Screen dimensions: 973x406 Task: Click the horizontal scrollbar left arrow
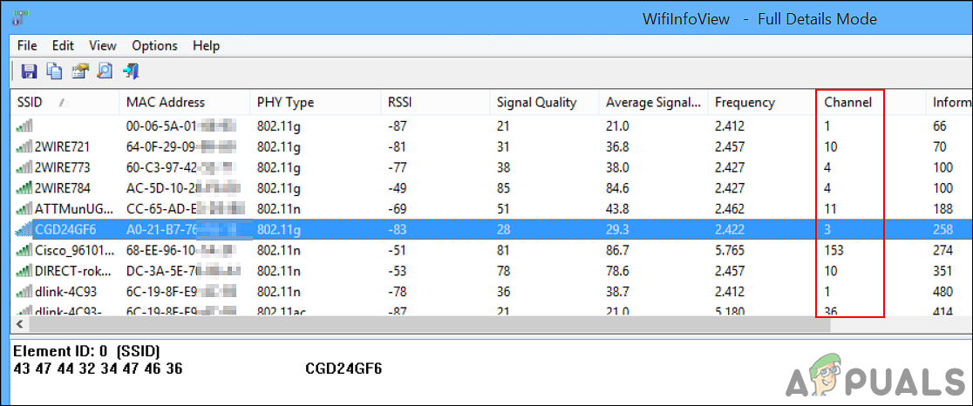[19, 324]
